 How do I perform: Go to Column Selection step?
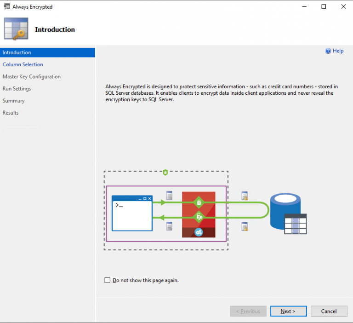(23, 64)
